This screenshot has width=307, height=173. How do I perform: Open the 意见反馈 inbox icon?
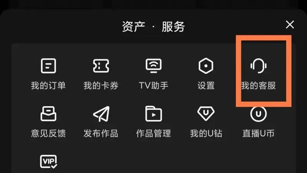tap(48, 114)
